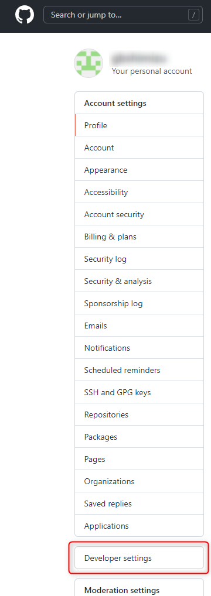Click the green identicon avatar
Screen dimensions: 211x596
[x=89, y=63]
